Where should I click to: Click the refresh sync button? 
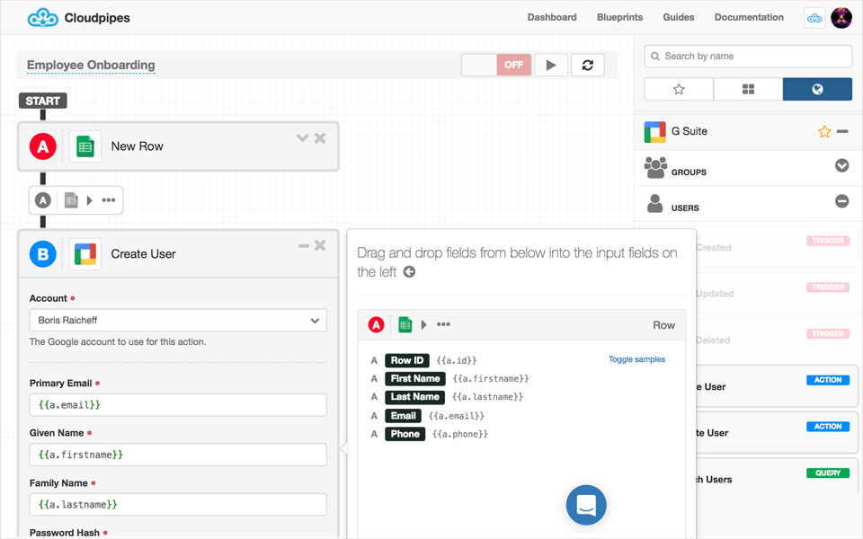pyautogui.click(x=587, y=65)
